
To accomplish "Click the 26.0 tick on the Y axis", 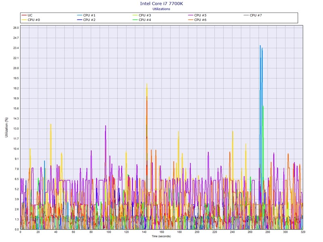I will pos(16,28).
